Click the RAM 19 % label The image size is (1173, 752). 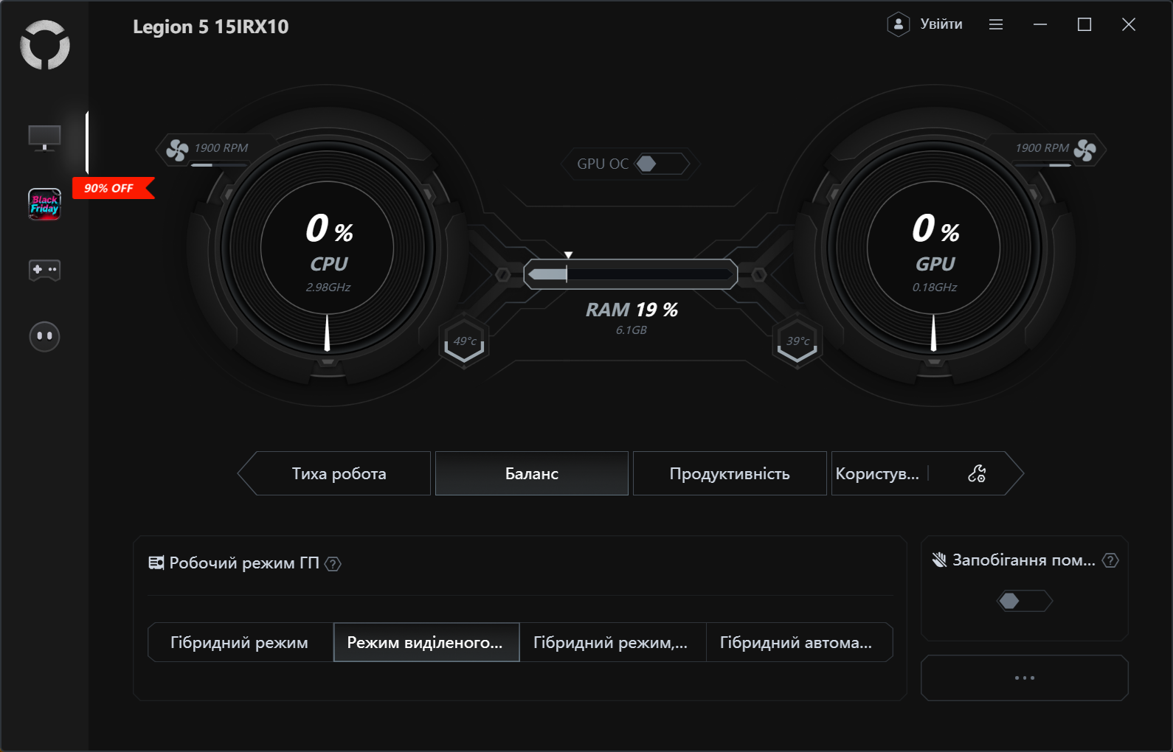pyautogui.click(x=632, y=310)
